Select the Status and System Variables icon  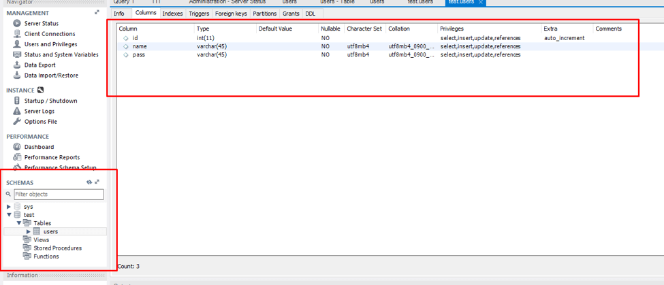(x=17, y=54)
